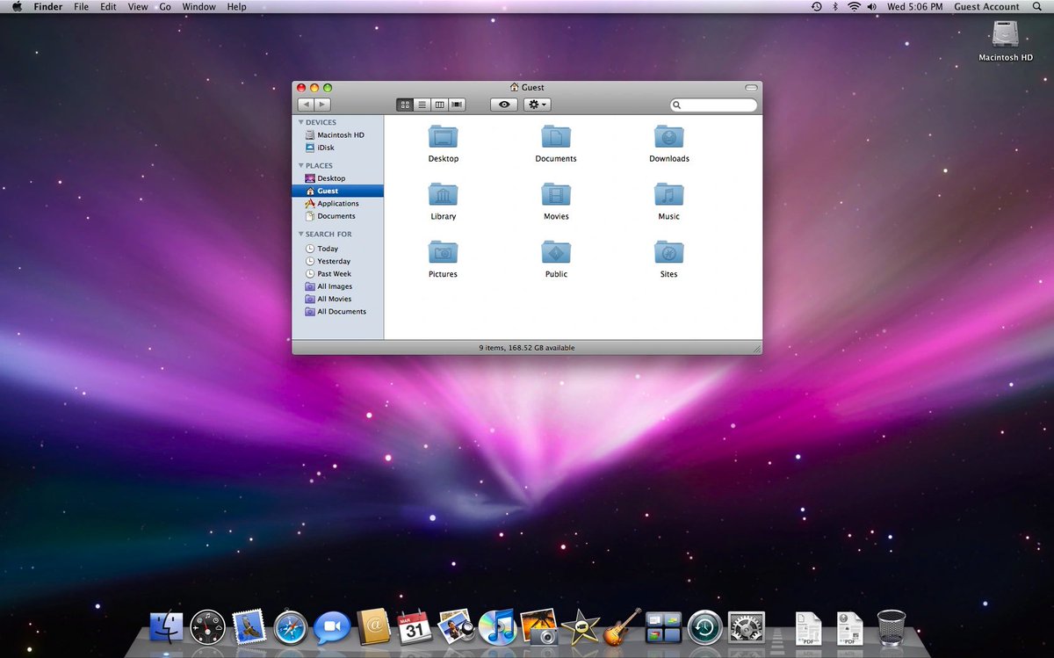Select Guest home in the sidebar
Viewport: 1054px width, 658px height.
[x=338, y=191]
